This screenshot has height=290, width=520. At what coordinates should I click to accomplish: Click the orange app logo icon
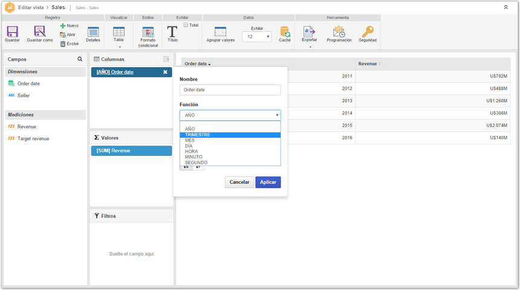click(10, 7)
